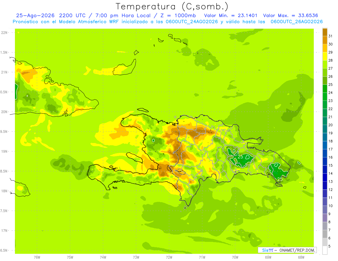The height and width of the screenshot is (261, 338).
Task: Click the '70W' longitude label
Action: (235, 257)
